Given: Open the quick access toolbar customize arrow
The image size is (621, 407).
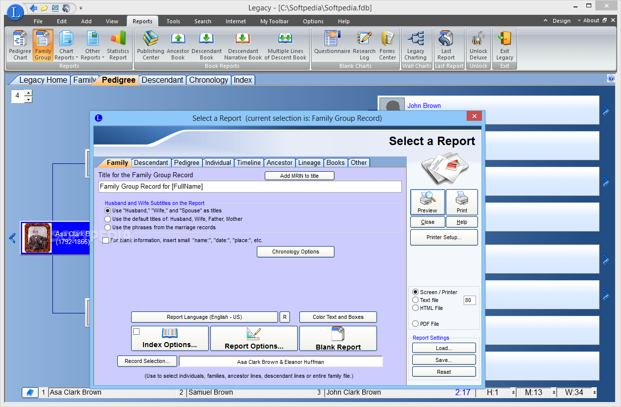Looking at the screenshot, I should [81, 8].
